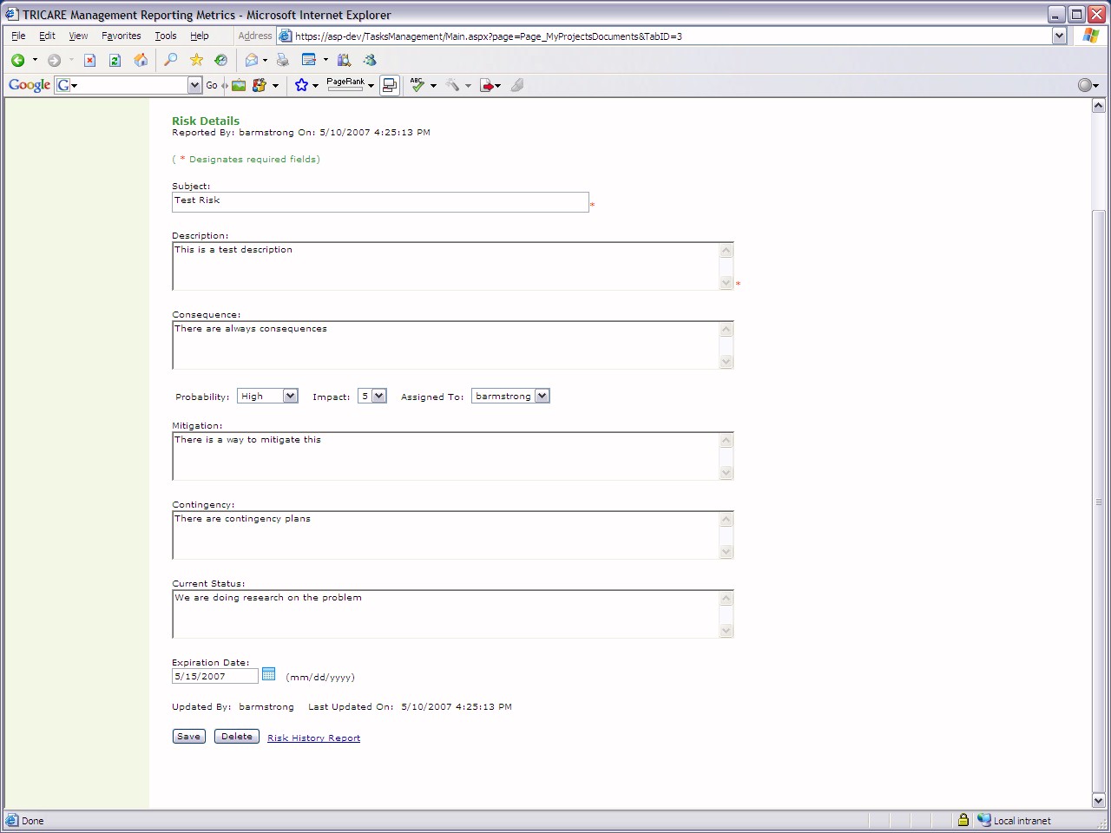Click the Stop loading icon
This screenshot has height=833, width=1111.
click(x=89, y=60)
